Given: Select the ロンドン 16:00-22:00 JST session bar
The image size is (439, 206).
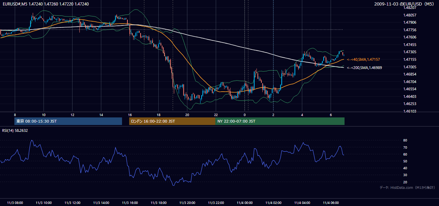Looking at the screenshot, I should tap(172, 121).
